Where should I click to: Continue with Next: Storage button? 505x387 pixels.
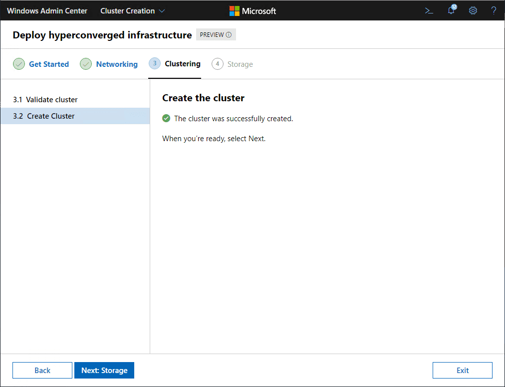[104, 370]
